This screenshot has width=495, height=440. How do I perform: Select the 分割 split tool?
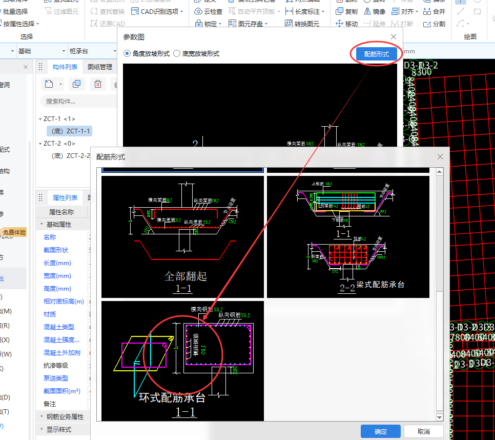[x=434, y=24]
